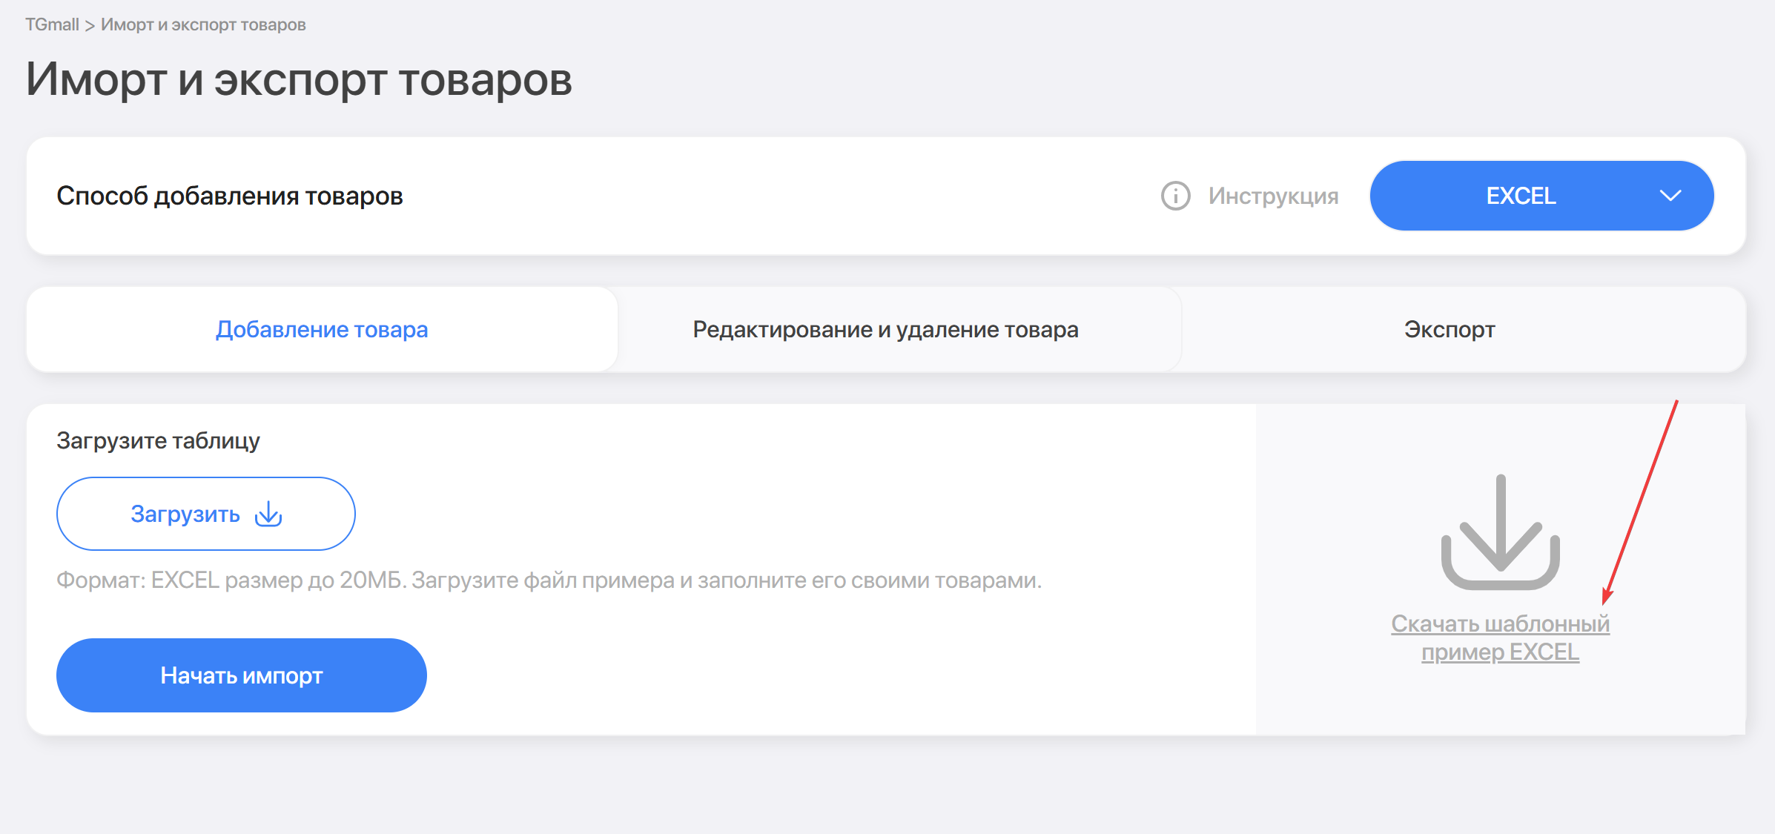This screenshot has height=834, width=1775.
Task: Expand the EXCEL dropdown chevron arrow
Action: click(1670, 196)
